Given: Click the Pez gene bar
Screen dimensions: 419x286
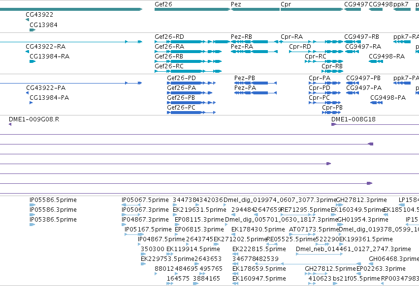Looking at the screenshot, I should pos(255,9).
